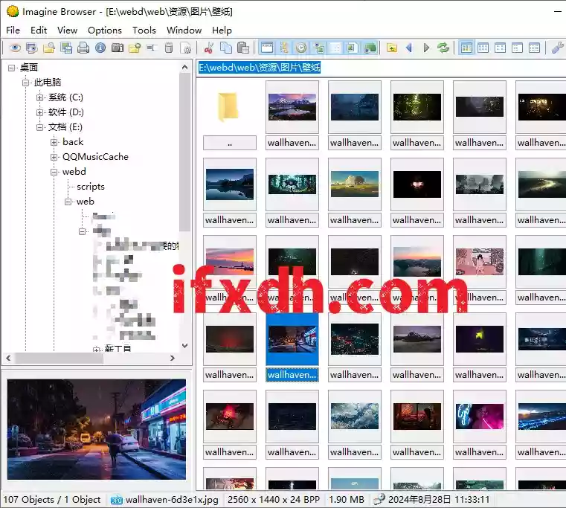Collapse the 此电脑 tree node
The width and height of the screenshot is (566, 508).
pyautogui.click(x=25, y=83)
